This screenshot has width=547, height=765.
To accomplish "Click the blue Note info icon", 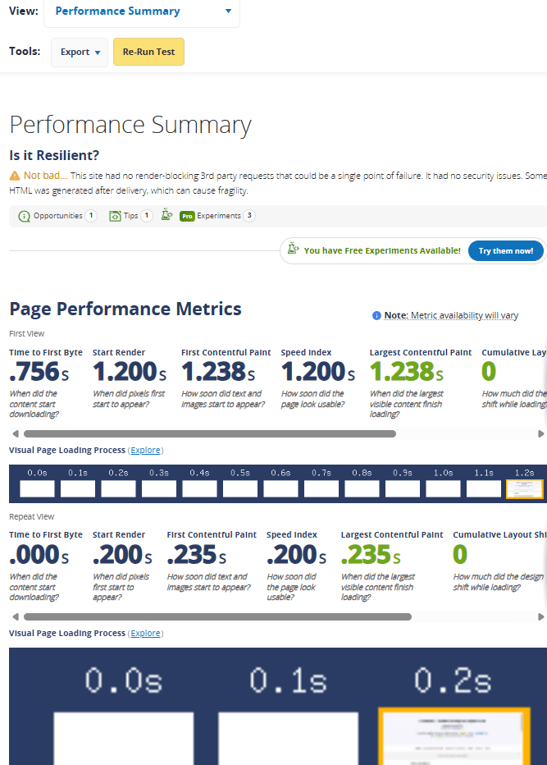I will click(x=376, y=316).
